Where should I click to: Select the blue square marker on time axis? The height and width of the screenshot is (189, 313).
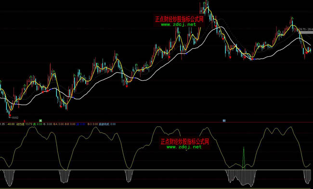(x=224, y=121)
